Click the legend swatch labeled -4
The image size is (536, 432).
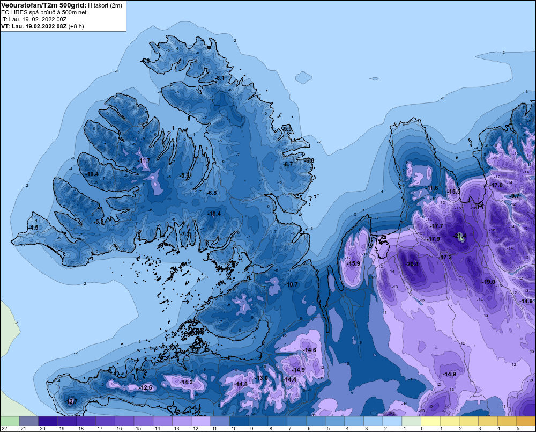354,421
